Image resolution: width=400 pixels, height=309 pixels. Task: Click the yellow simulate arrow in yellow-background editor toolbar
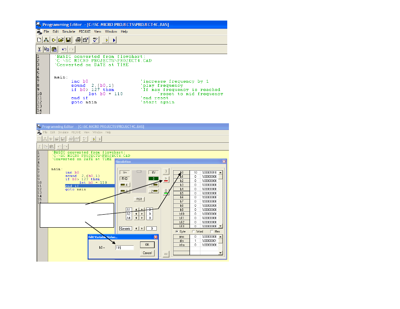tap(94, 139)
